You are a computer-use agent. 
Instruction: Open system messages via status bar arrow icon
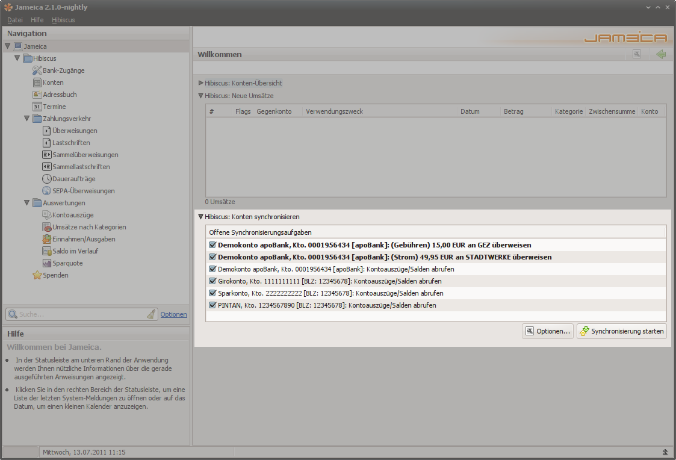pyautogui.click(x=665, y=452)
